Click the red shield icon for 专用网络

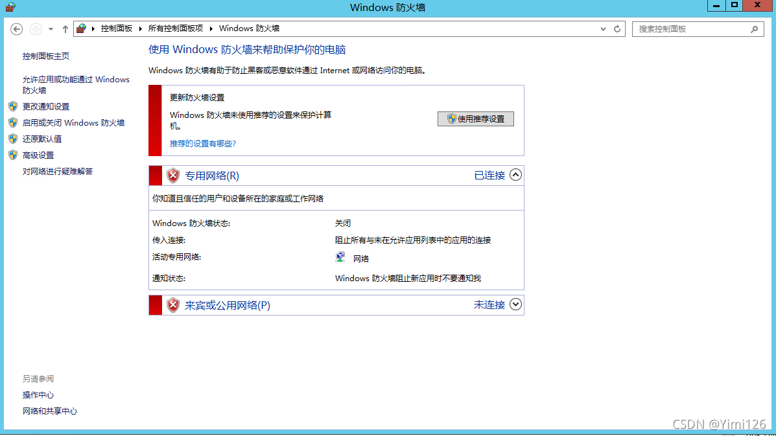[173, 176]
